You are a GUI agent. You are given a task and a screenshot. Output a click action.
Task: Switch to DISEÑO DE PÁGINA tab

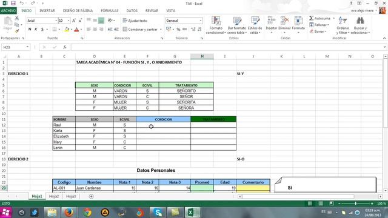point(78,11)
